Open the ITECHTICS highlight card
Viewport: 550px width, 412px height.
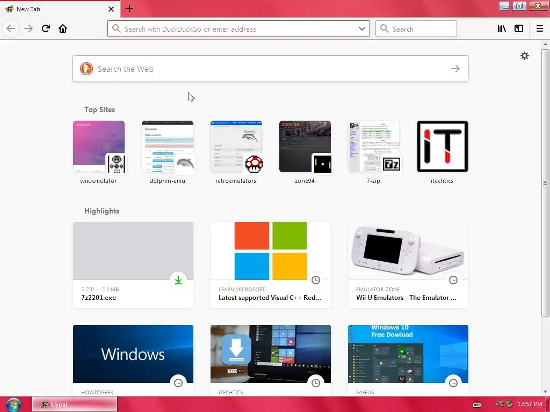271,361
